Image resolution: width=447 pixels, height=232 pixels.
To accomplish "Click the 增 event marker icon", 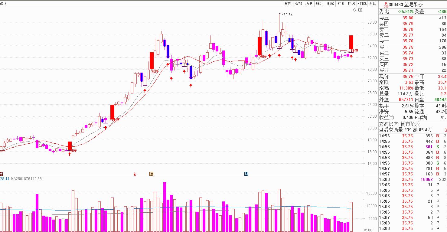I will point(1,174).
